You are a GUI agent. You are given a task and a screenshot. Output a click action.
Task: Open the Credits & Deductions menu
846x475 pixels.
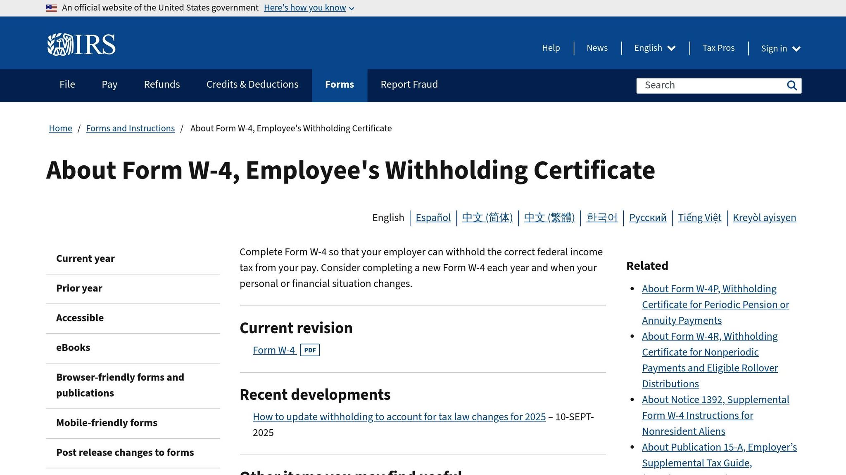pos(252,85)
